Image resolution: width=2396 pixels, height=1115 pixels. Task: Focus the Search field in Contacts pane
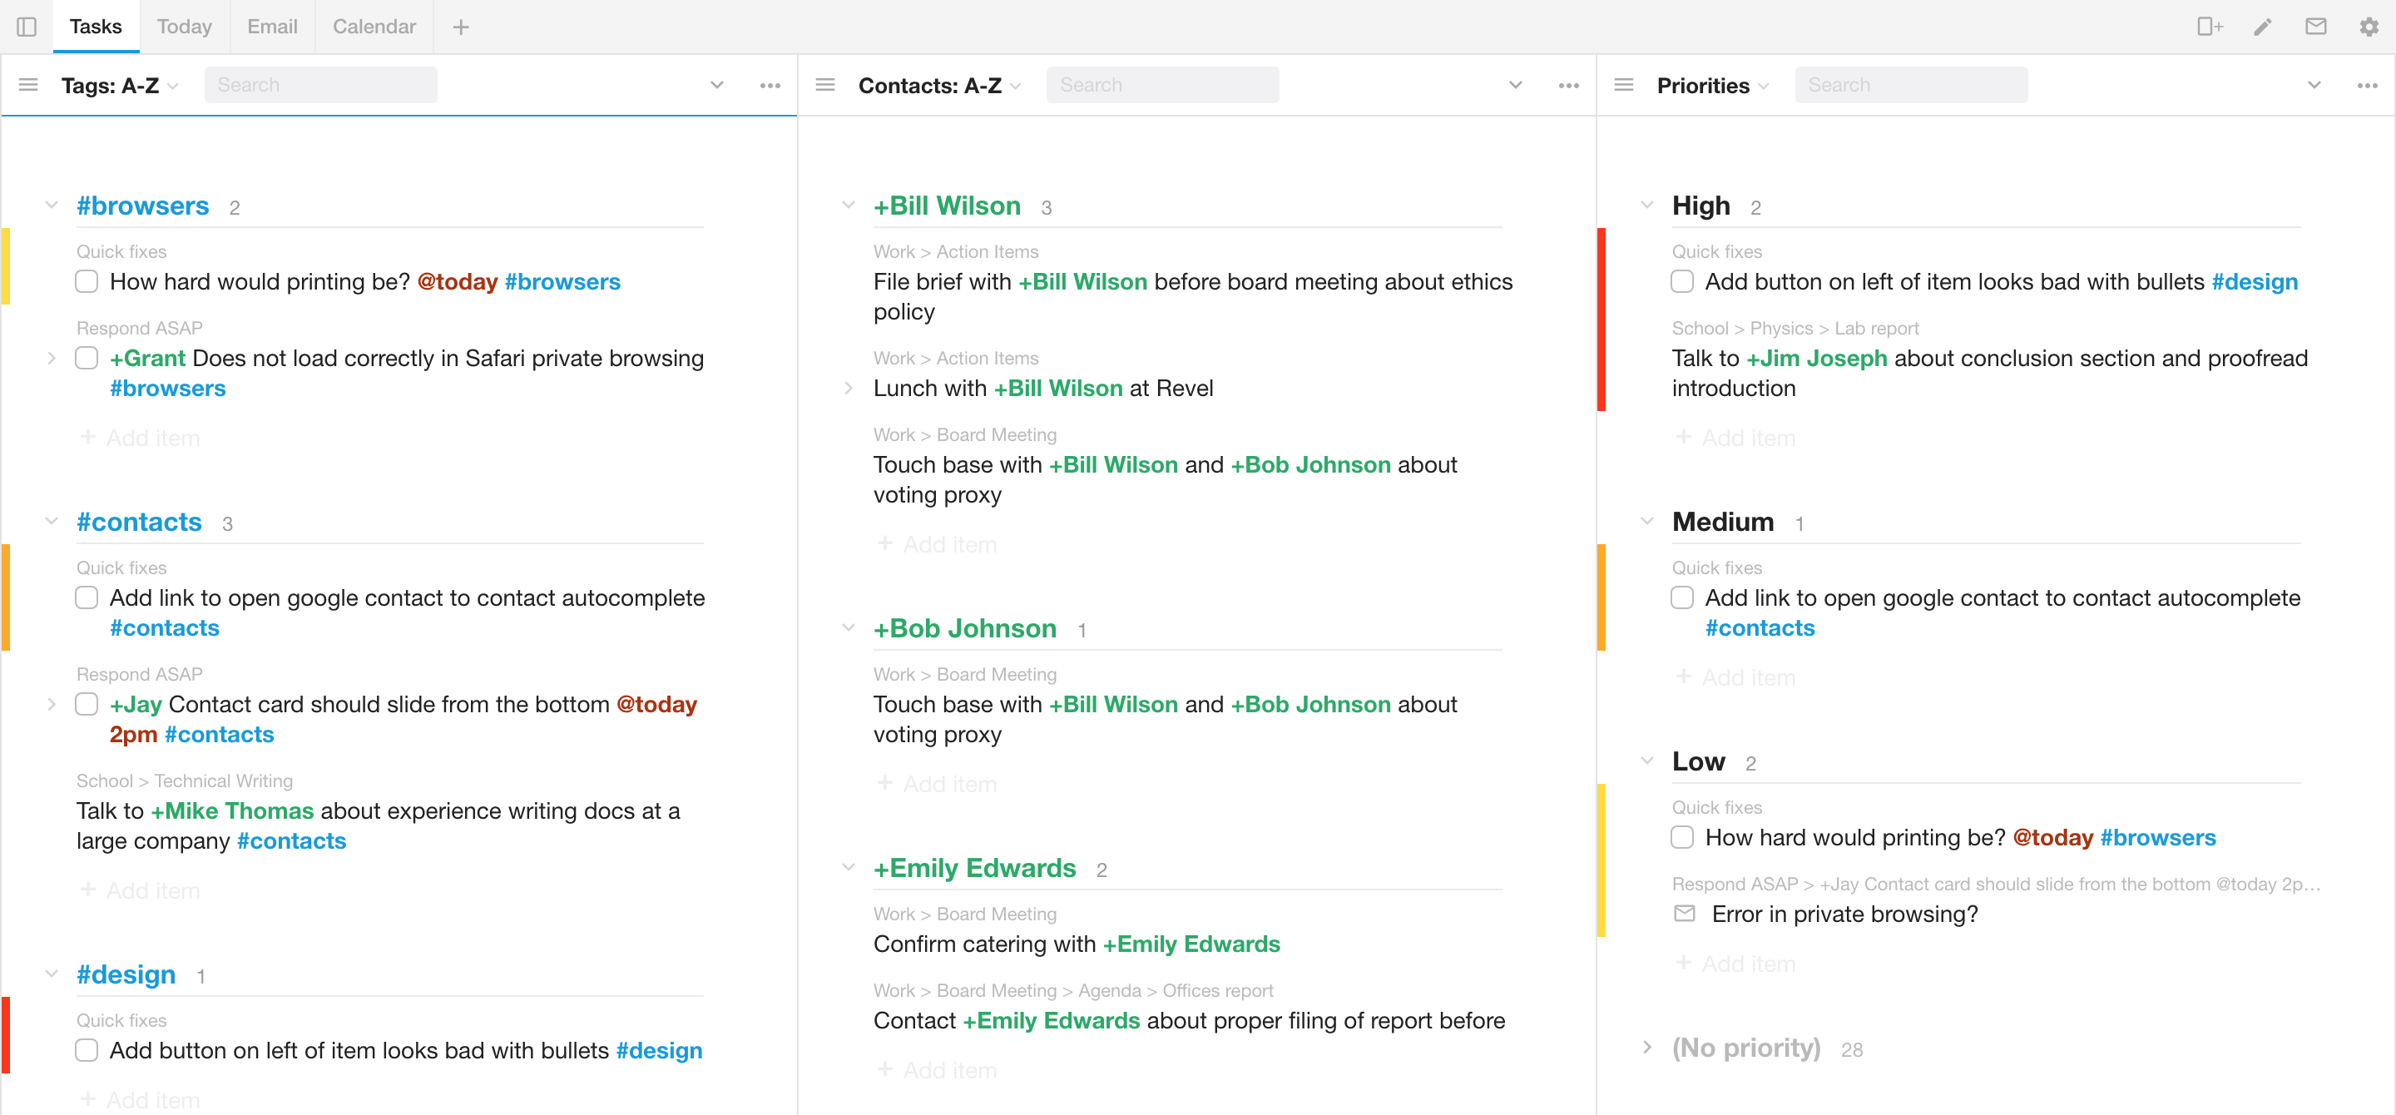click(1163, 86)
